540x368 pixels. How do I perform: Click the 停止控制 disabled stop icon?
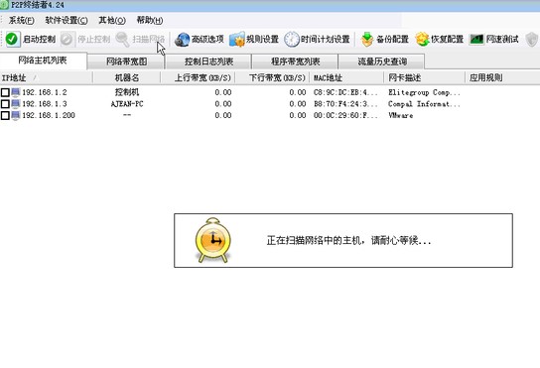pyautogui.click(x=67, y=39)
